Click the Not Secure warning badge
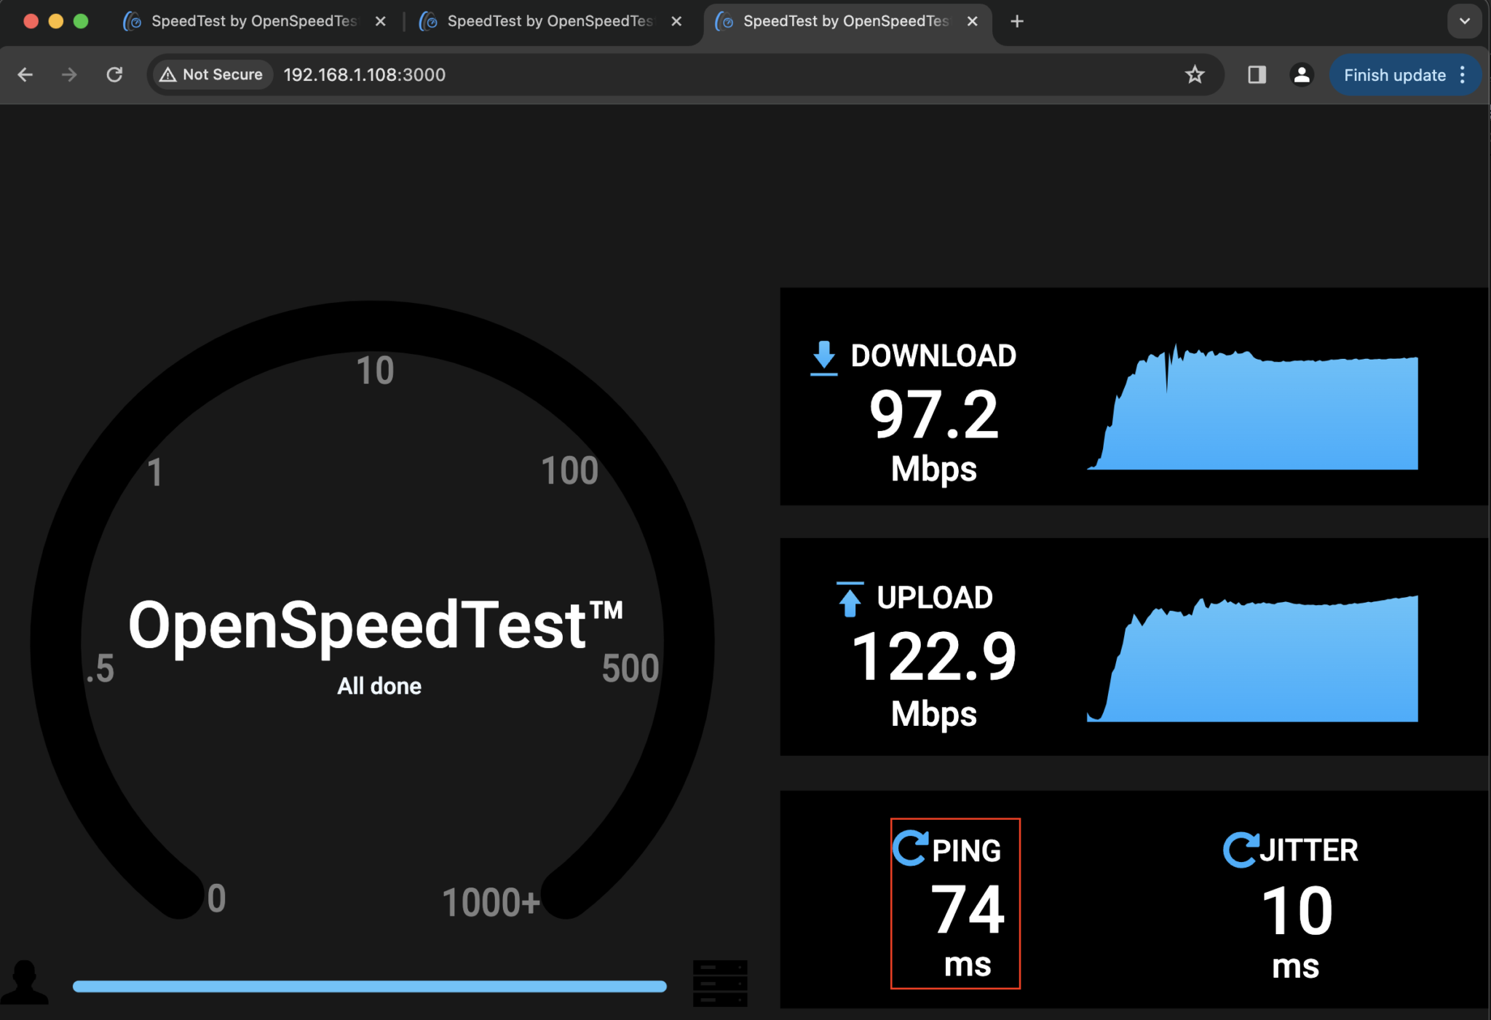Image resolution: width=1491 pixels, height=1020 pixels. 210,74
